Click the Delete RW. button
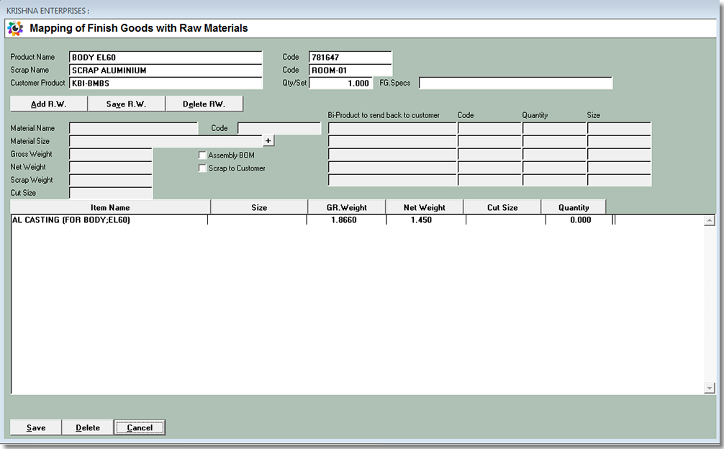Screen dimensions: 724x449 point(204,104)
